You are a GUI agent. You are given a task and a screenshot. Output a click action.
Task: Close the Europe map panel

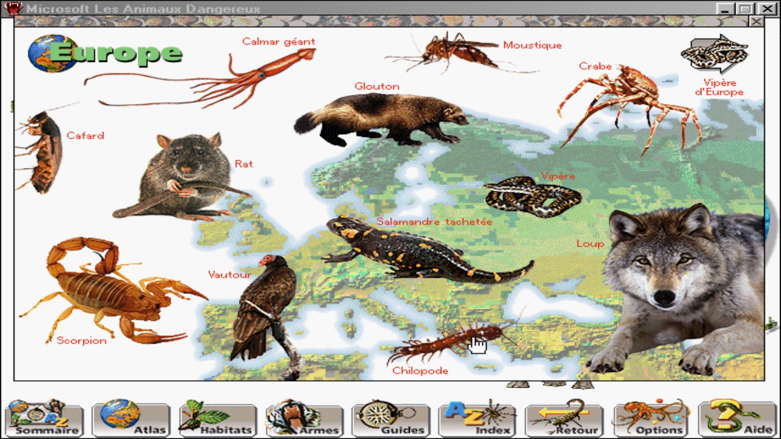(756, 21)
